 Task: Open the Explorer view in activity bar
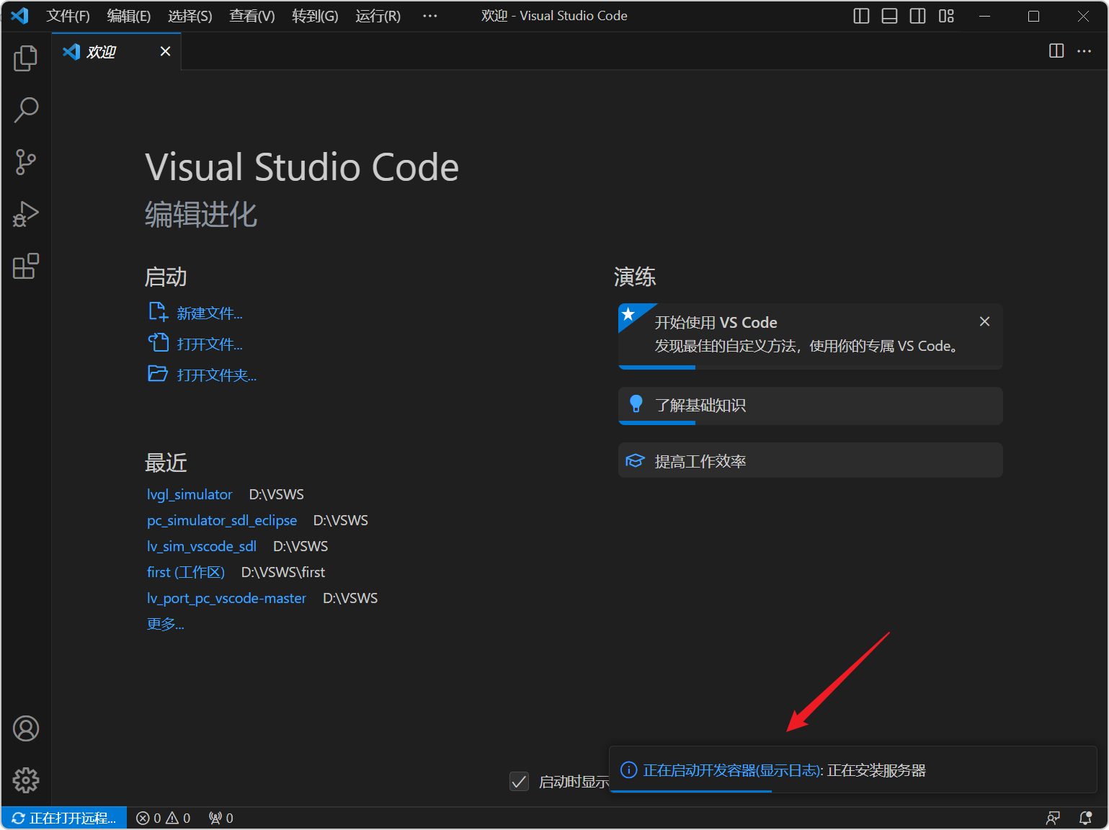click(26, 58)
